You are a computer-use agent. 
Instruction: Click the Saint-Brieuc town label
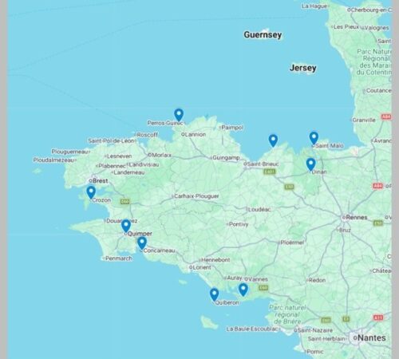click(263, 164)
